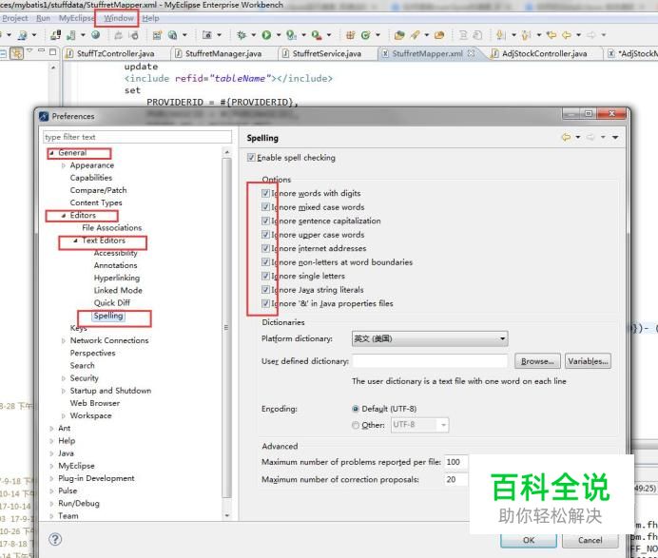Click the Preferences help question mark icon
Image resolution: width=658 pixels, height=558 pixels.
[x=55, y=539]
